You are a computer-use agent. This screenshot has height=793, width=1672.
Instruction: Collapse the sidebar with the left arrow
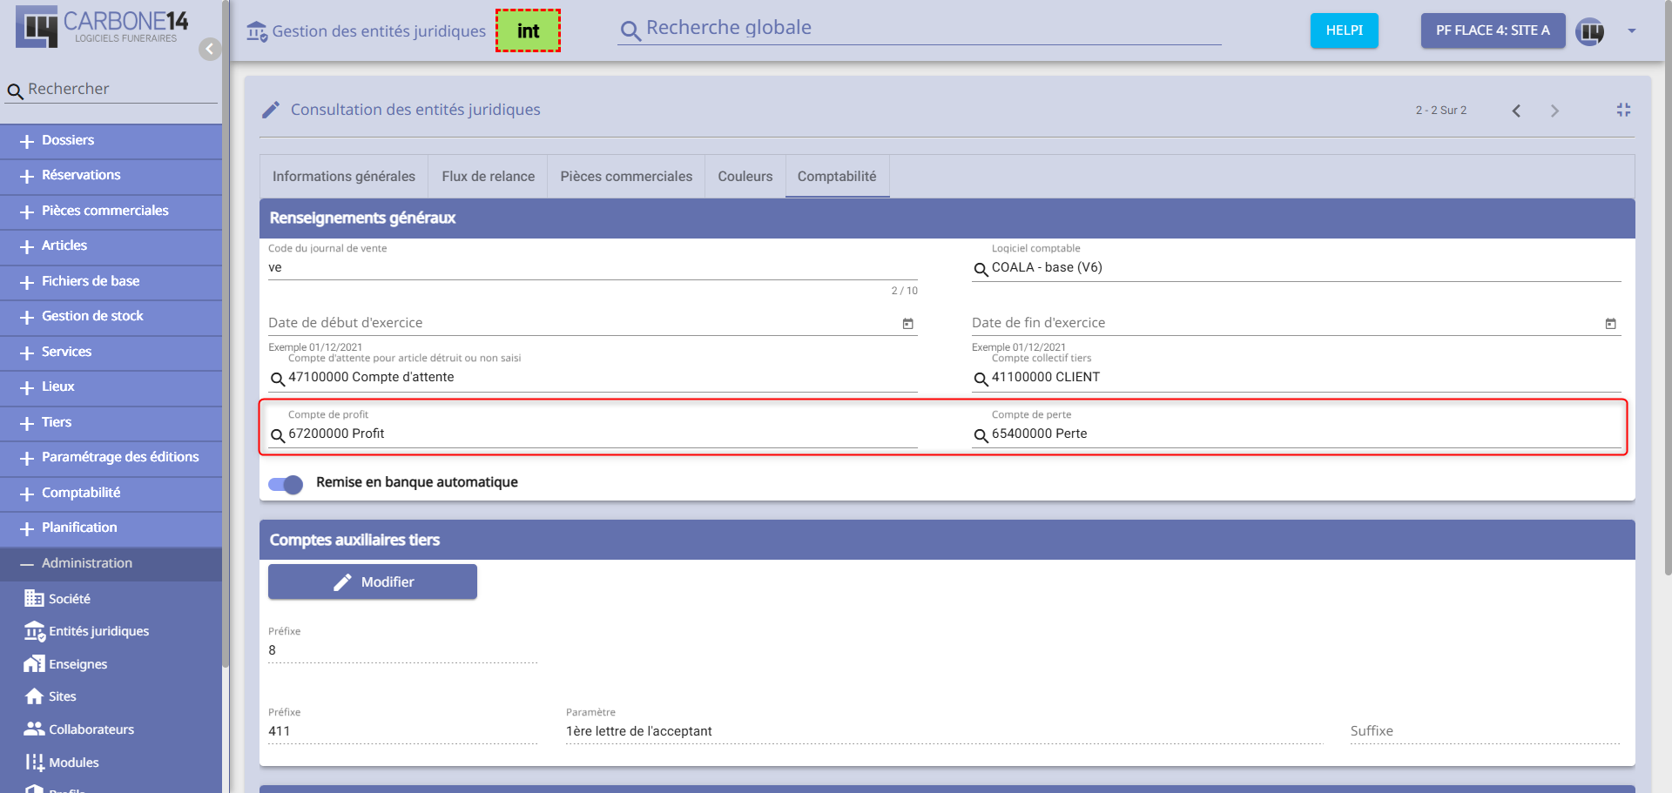[209, 49]
